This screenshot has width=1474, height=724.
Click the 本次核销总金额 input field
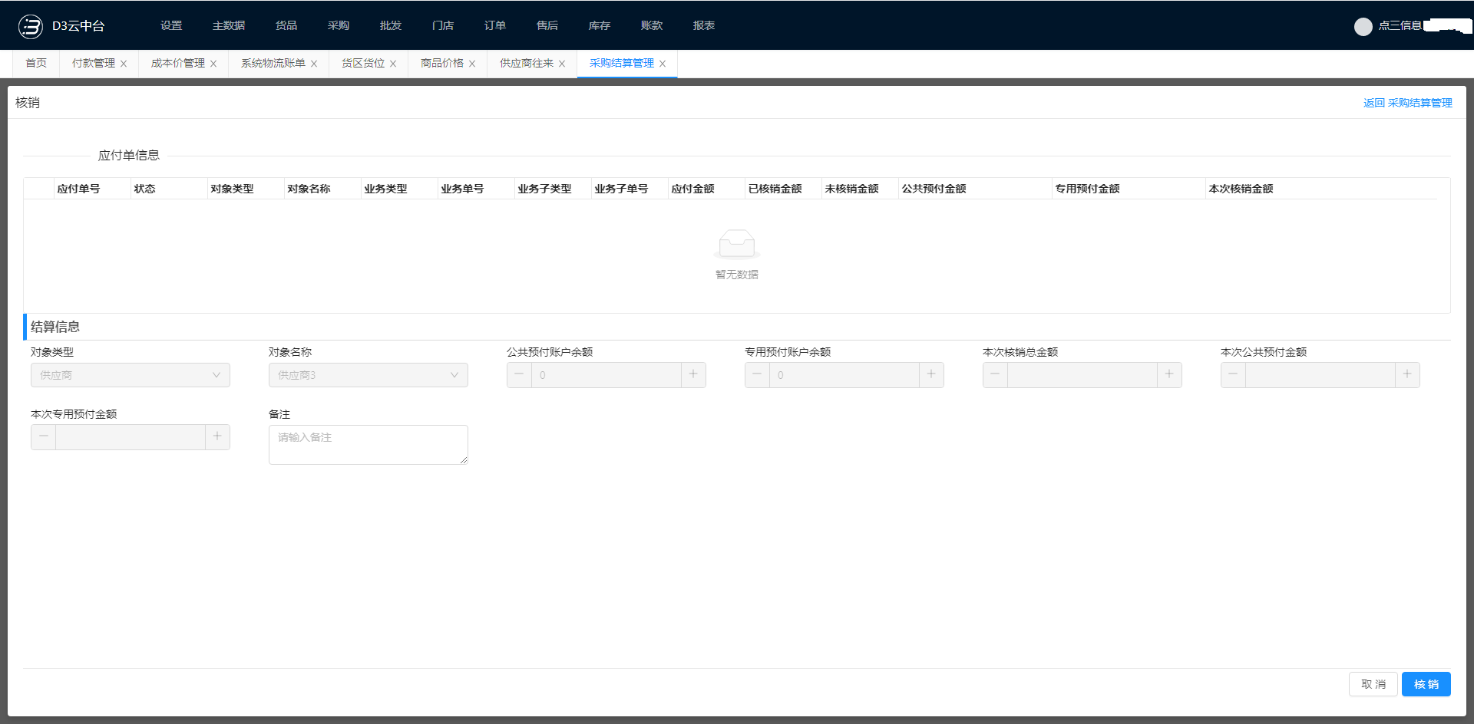pyautogui.click(x=1082, y=375)
